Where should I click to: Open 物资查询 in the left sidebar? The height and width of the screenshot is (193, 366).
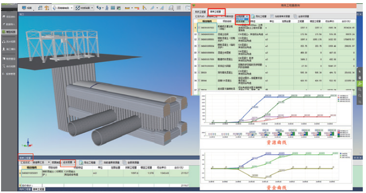pyautogui.click(x=9, y=59)
